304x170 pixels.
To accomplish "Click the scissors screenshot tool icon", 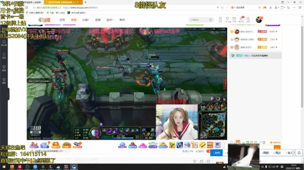I will click(276, 7).
